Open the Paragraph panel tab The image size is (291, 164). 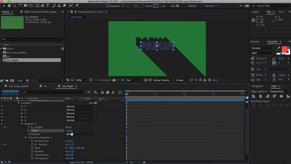click(x=257, y=86)
